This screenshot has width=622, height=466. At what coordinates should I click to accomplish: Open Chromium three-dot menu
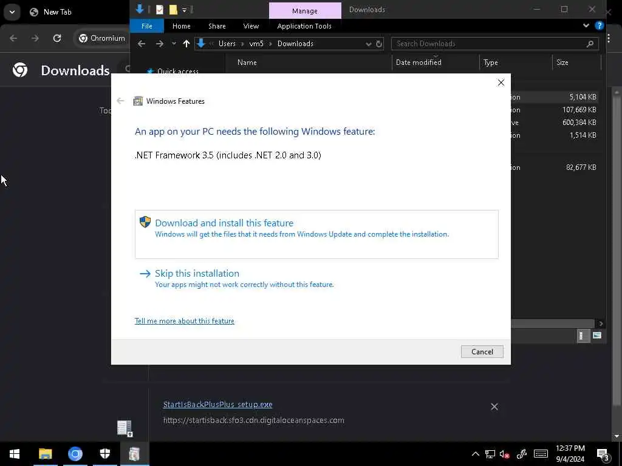(609, 38)
